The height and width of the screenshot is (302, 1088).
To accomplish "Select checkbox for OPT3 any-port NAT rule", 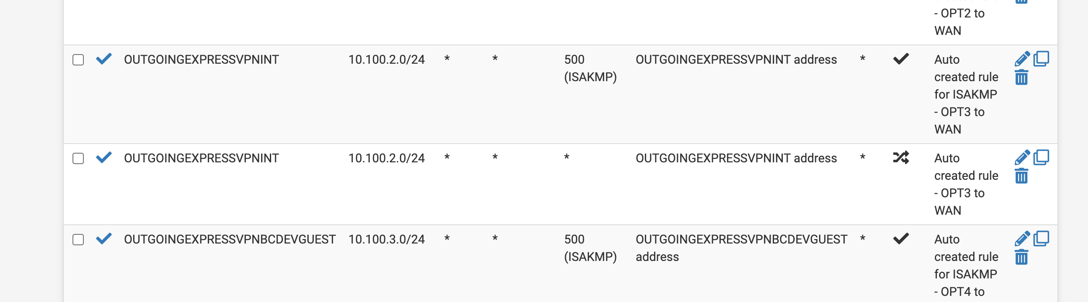I will [x=78, y=158].
